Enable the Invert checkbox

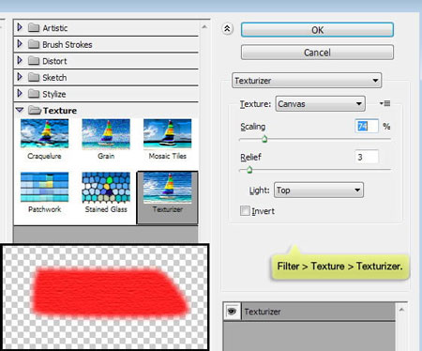245,211
